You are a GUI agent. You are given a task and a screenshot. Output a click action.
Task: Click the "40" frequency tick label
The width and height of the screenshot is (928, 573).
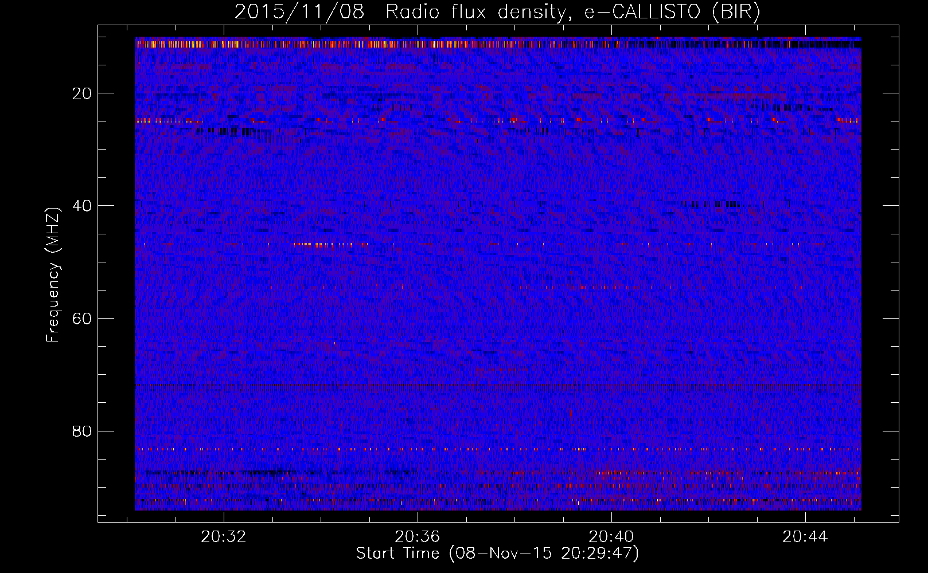83,206
